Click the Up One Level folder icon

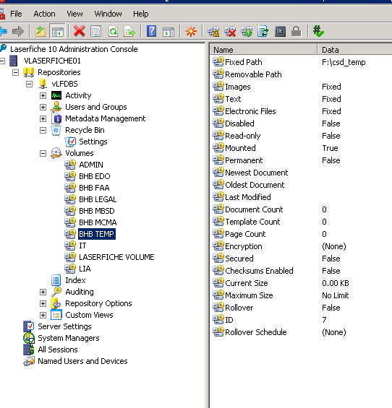pyautogui.click(x=41, y=32)
